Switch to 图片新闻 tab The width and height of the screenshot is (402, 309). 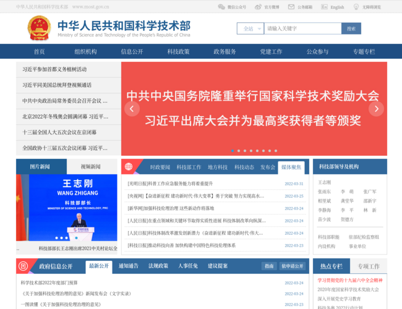point(41,166)
